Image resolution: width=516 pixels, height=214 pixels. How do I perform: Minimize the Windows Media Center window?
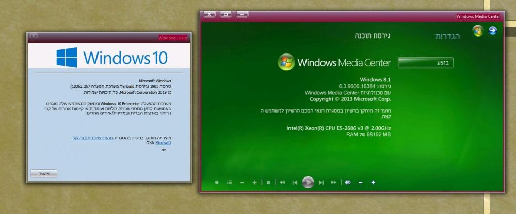[242, 14]
